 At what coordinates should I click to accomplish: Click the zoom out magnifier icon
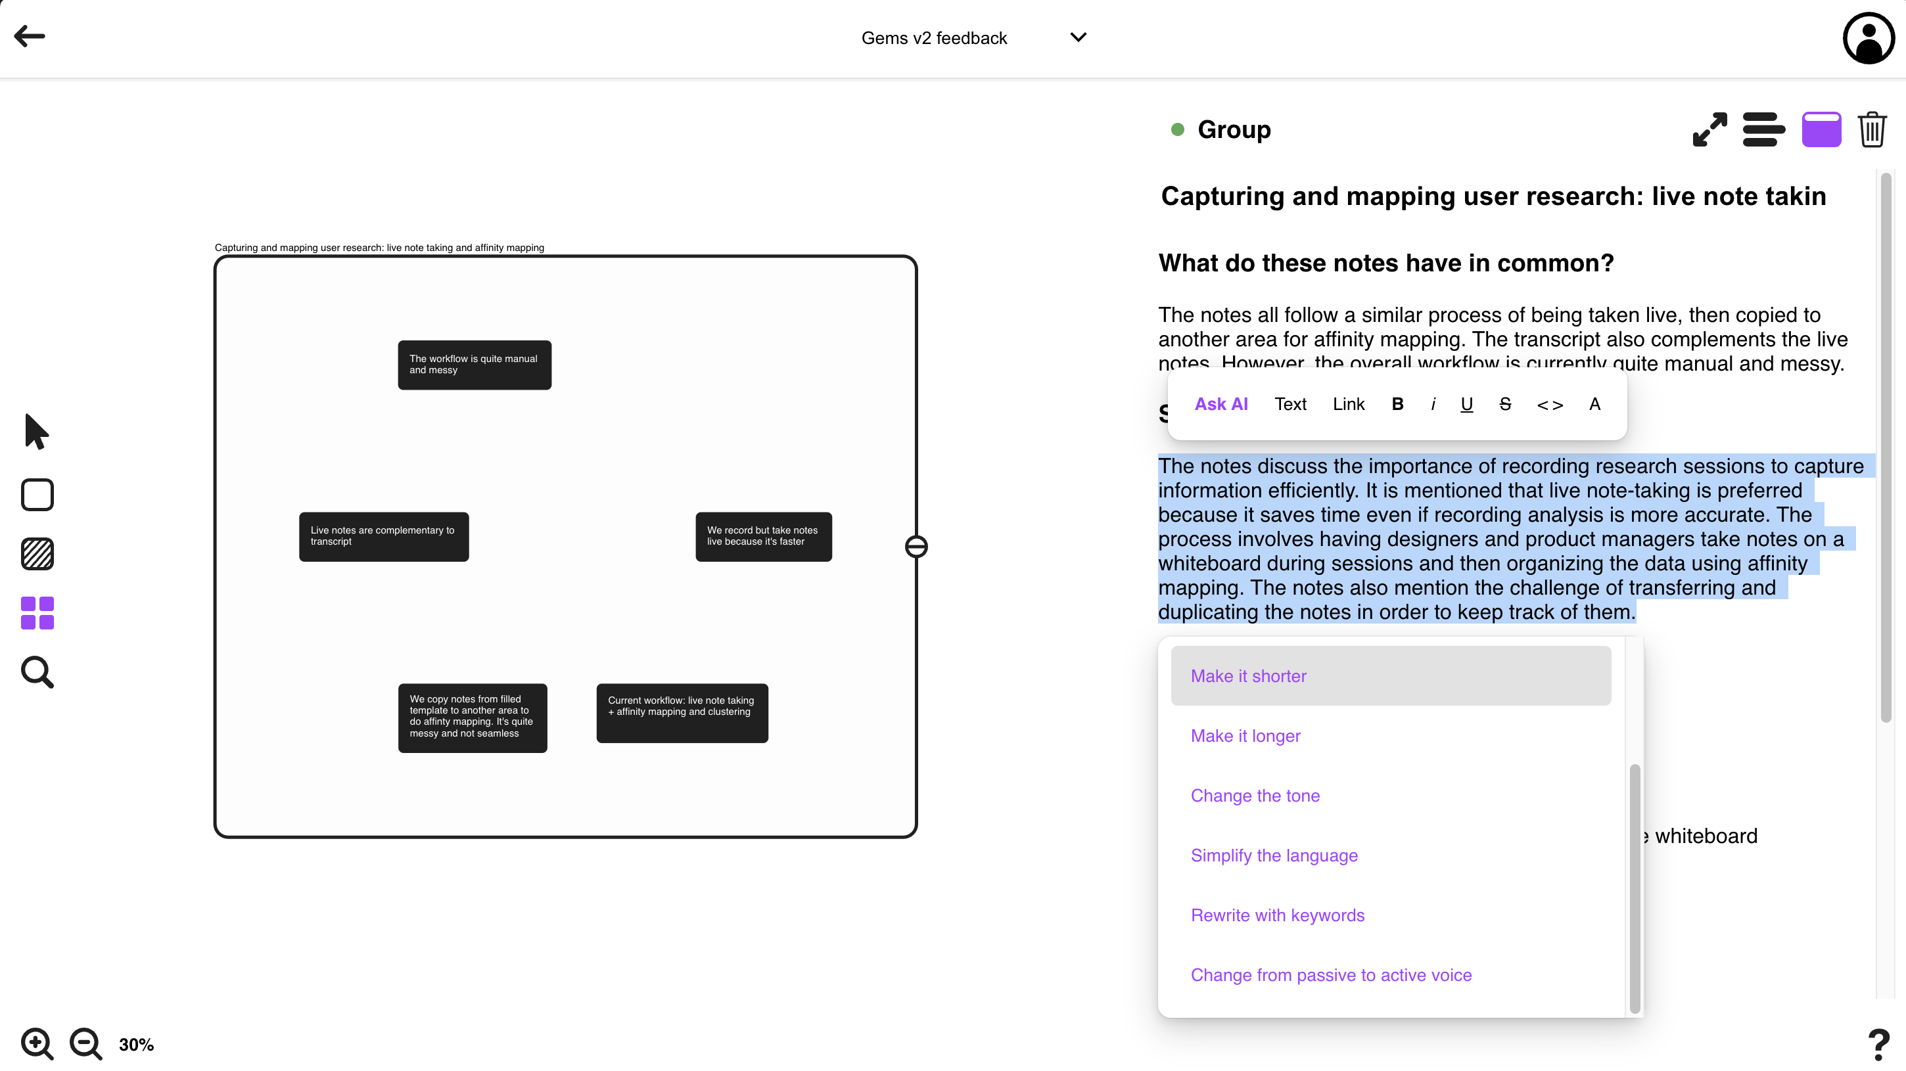[86, 1043]
